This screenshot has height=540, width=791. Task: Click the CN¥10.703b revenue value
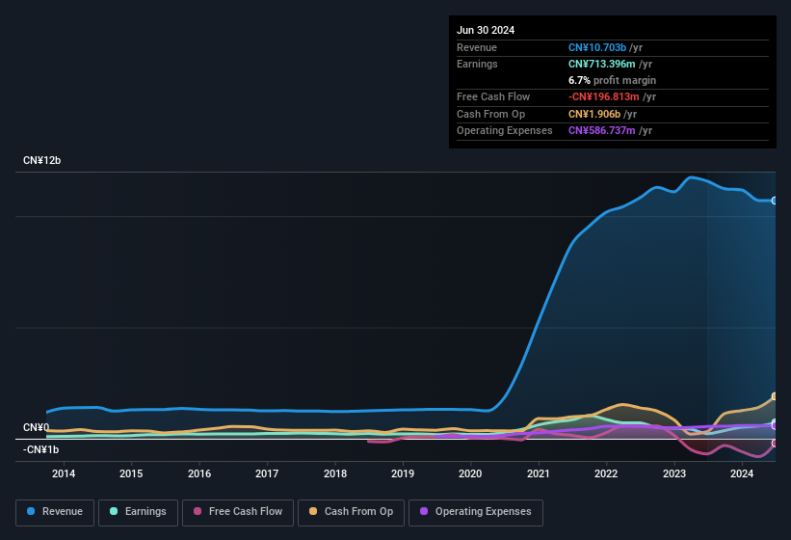coord(597,47)
